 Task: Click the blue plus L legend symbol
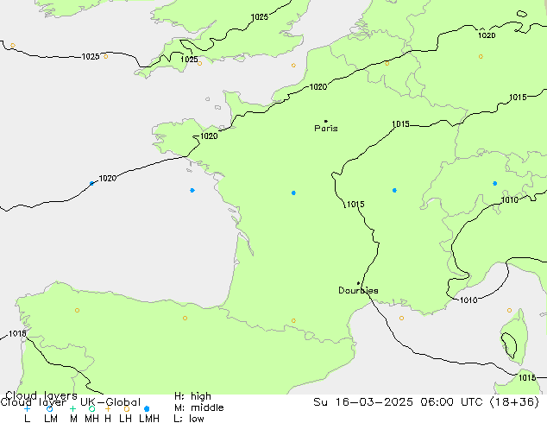click(x=27, y=408)
